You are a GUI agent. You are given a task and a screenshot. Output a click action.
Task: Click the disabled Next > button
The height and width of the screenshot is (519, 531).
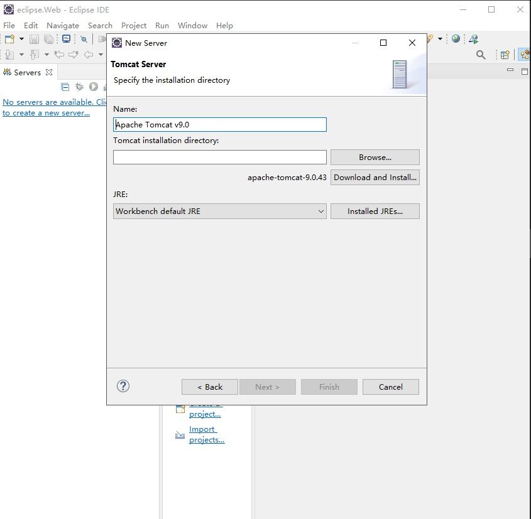[x=268, y=387]
